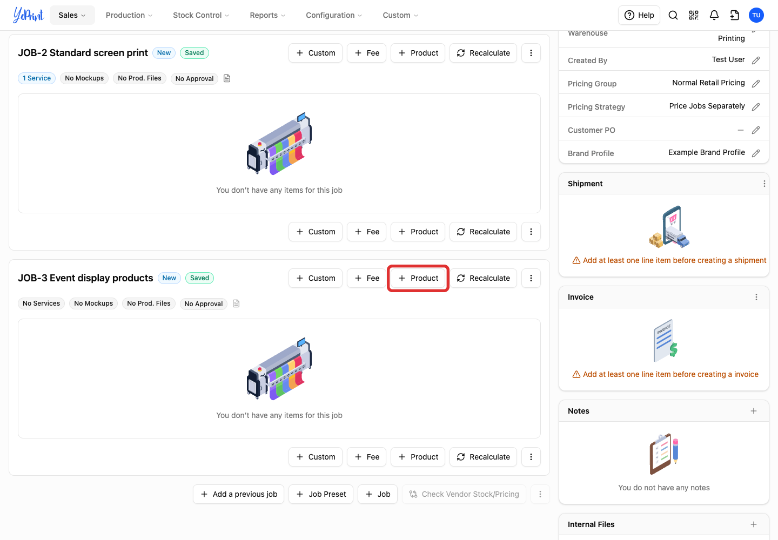Add a note with Notes plus icon
This screenshot has height=540, width=778.
pyautogui.click(x=754, y=411)
